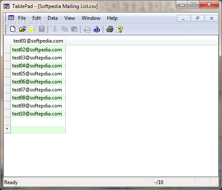Open the Data menu
The image size is (222, 190).
click(53, 18)
